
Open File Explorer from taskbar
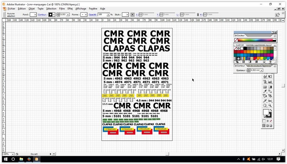(x=21, y=159)
